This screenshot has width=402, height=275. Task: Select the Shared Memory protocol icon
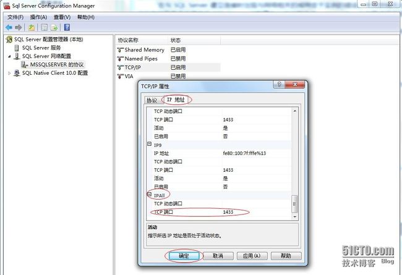(121, 50)
